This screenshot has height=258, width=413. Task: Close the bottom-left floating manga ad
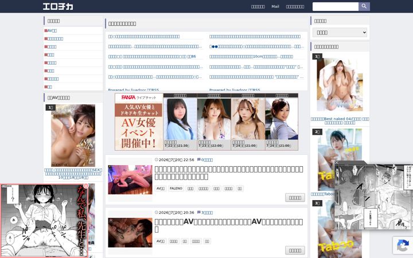coord(85,186)
